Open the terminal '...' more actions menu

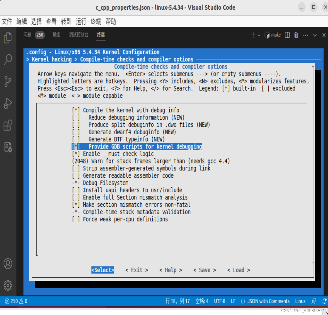coord(305,35)
